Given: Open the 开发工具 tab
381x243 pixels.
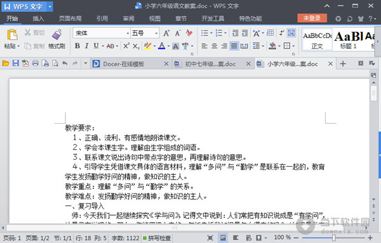Looking at the screenshot, I should pos(213,18).
